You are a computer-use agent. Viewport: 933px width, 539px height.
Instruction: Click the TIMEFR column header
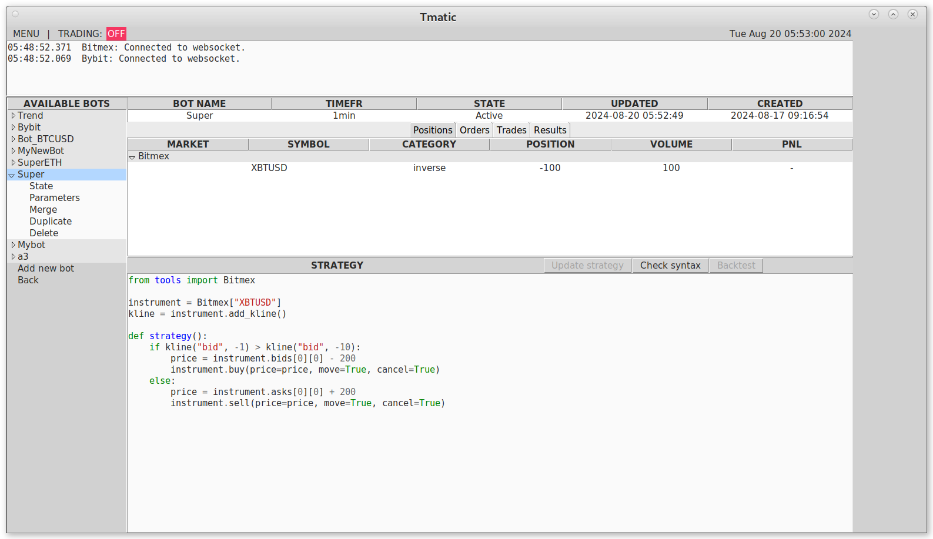coord(344,103)
